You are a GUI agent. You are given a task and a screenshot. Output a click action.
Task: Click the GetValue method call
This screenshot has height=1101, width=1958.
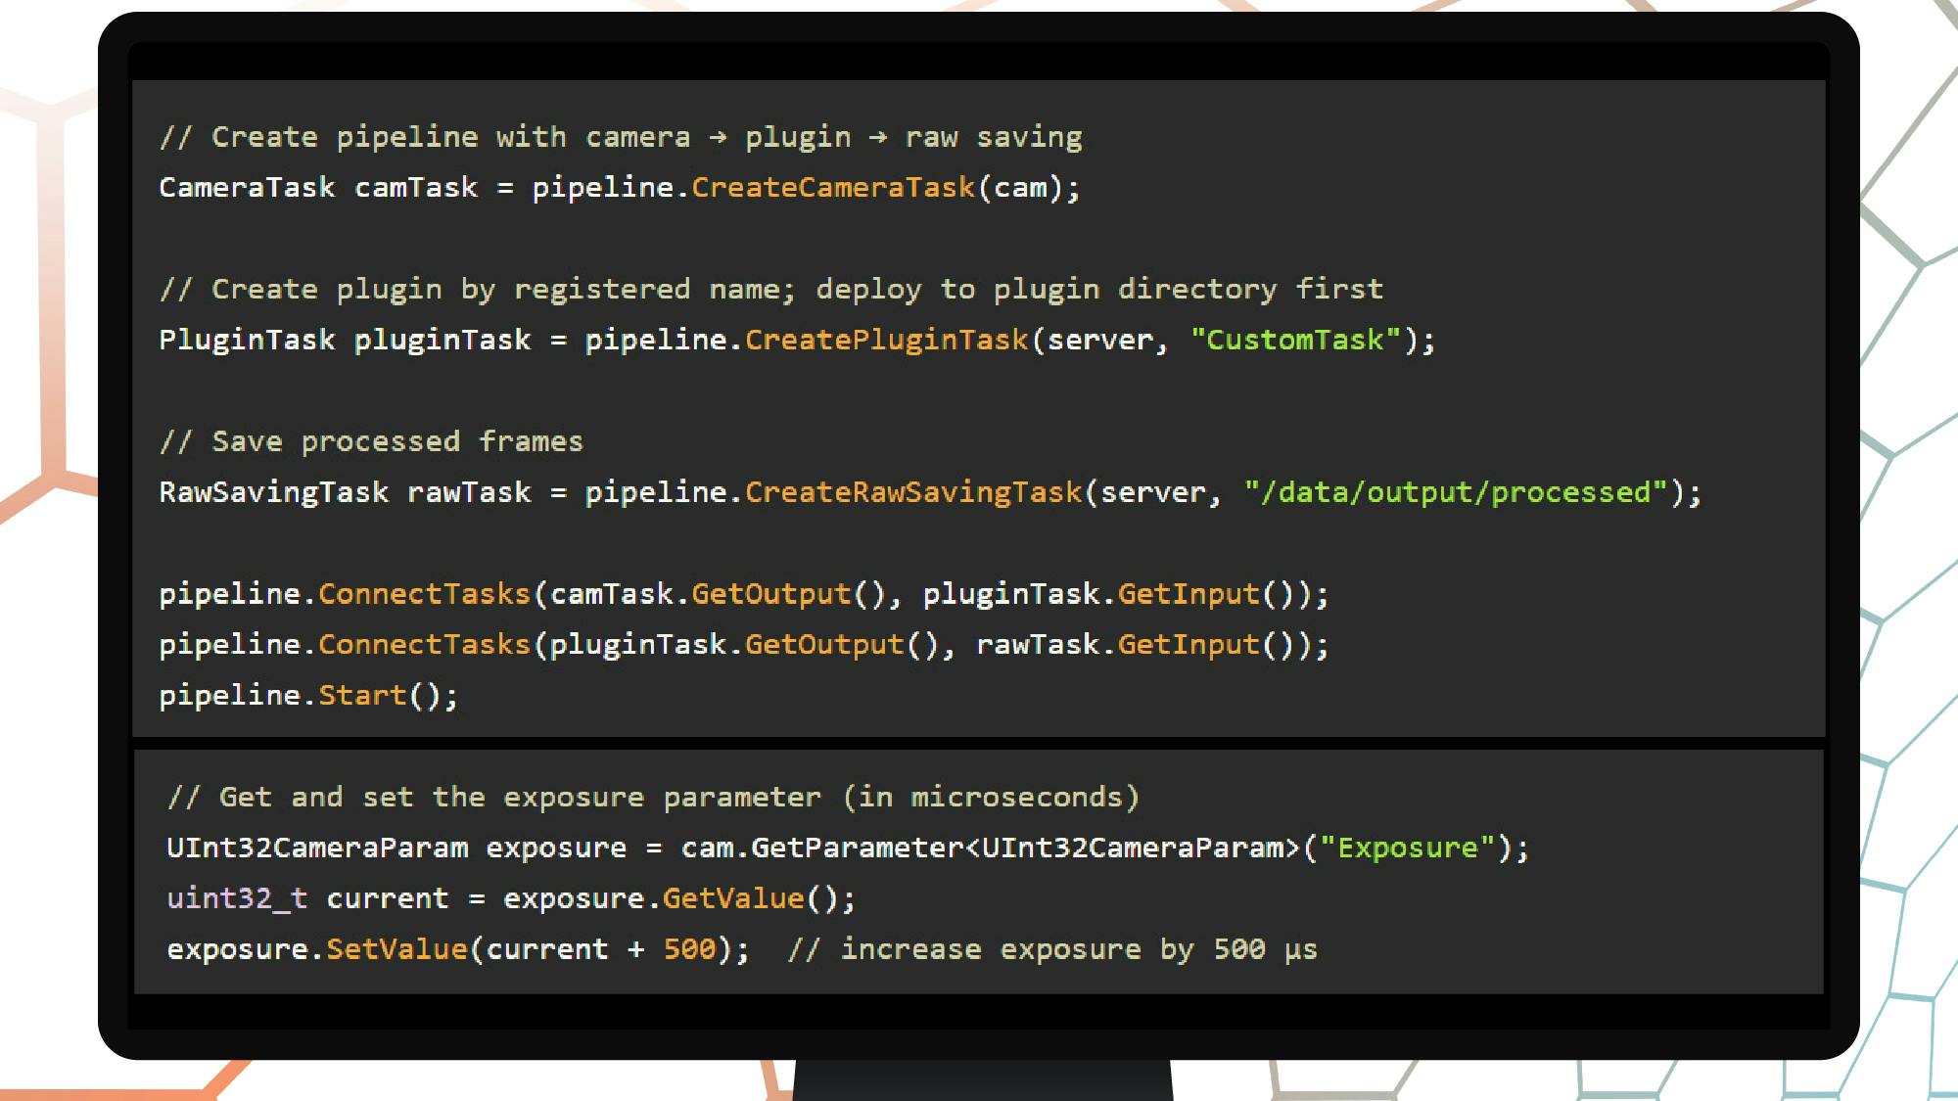tap(733, 898)
